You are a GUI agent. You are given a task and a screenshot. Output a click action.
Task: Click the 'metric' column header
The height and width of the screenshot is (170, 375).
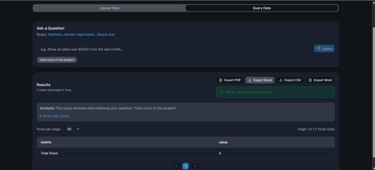46,142
